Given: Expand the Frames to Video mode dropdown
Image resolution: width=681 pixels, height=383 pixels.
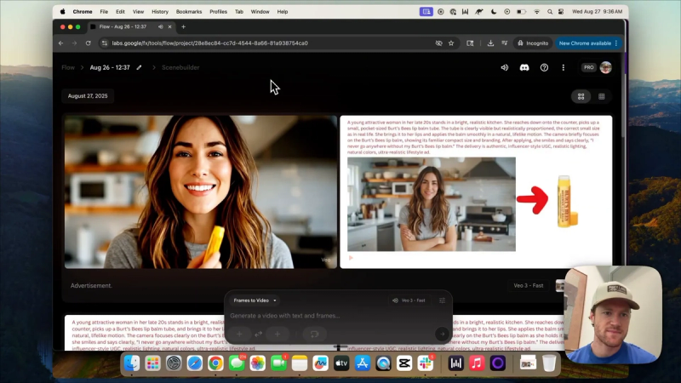Looking at the screenshot, I should click(255, 300).
